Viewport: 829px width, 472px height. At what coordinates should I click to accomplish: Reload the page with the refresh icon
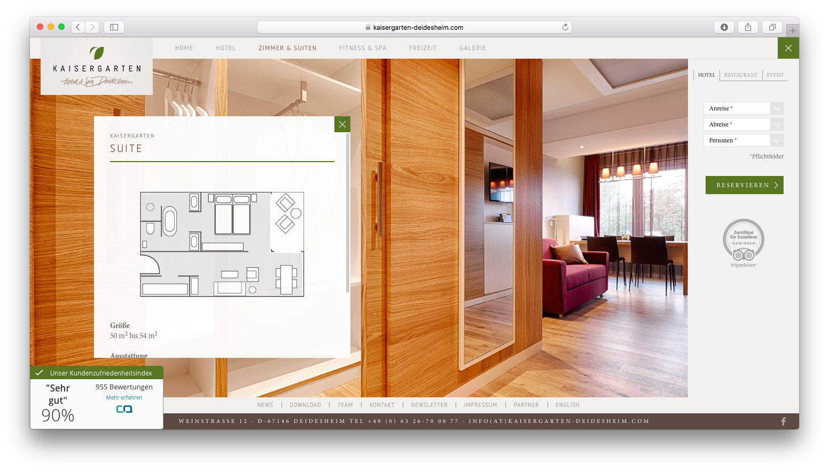point(565,27)
